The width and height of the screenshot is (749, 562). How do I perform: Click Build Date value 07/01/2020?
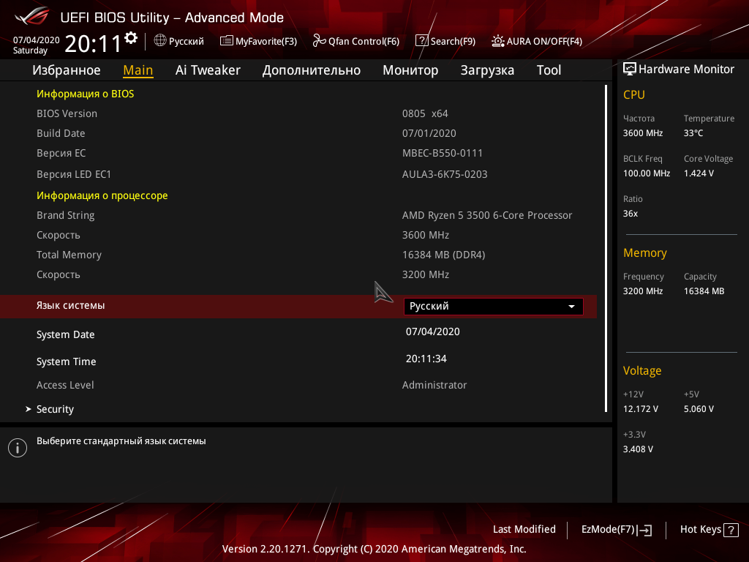pos(429,133)
